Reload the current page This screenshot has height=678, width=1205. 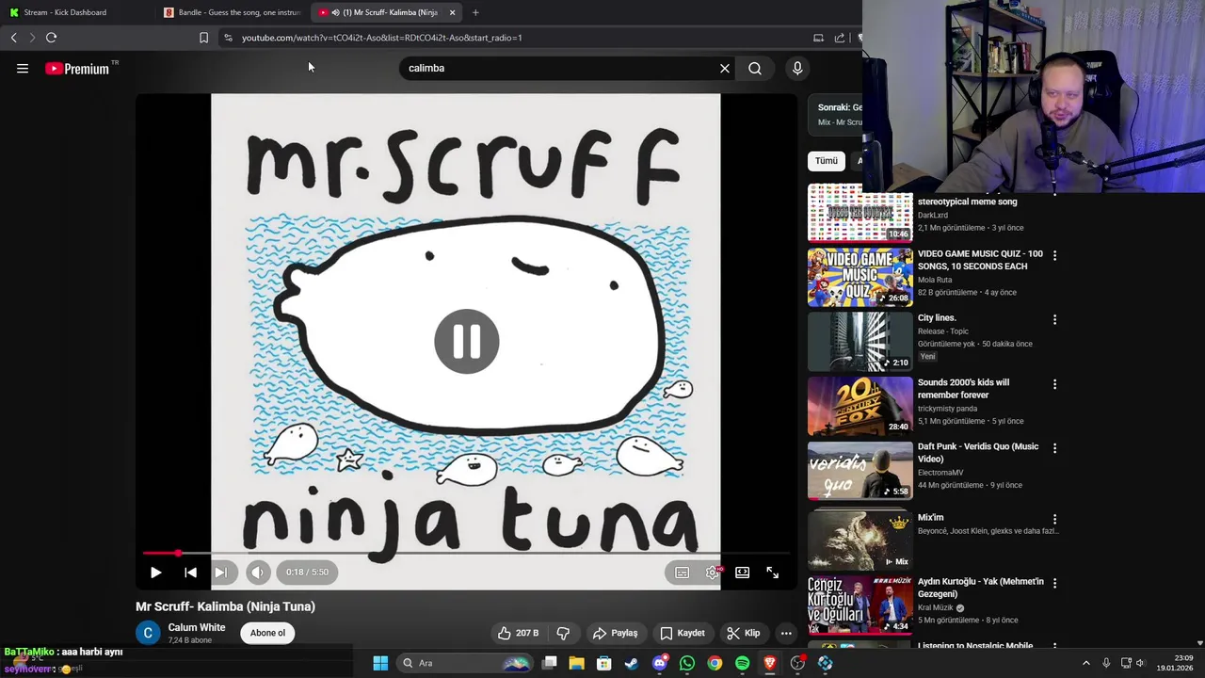[52, 38]
